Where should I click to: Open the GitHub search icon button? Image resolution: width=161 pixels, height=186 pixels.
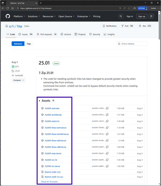(121, 16)
